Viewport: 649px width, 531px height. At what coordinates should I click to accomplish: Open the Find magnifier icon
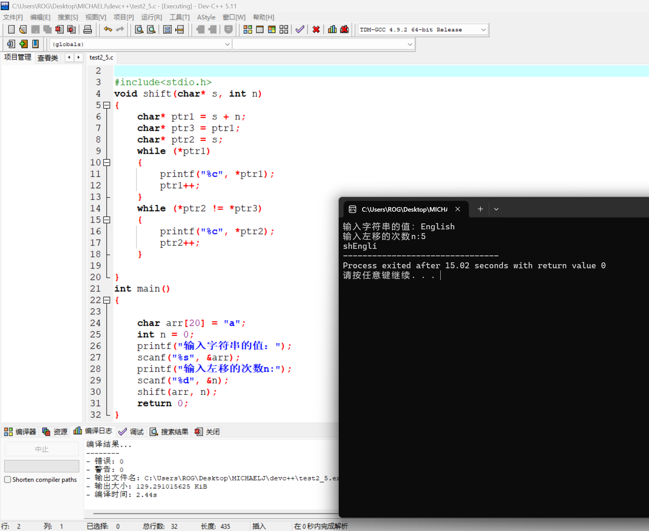tap(139, 30)
